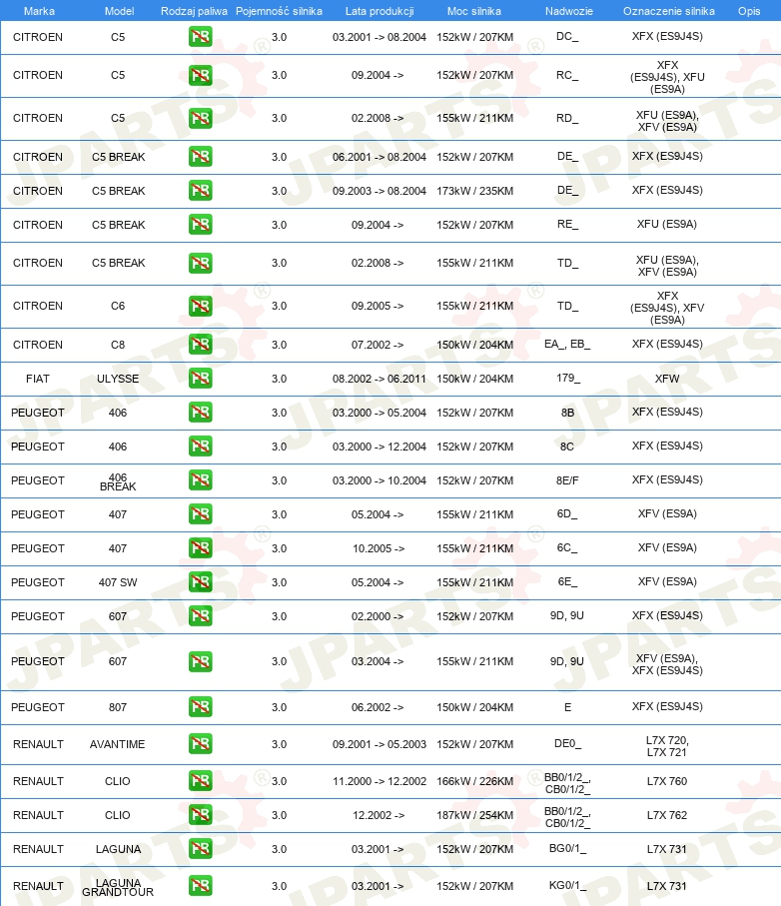The height and width of the screenshot is (906, 781).
Task: Click the 187kW / 254KM power cell
Action: coord(474,815)
